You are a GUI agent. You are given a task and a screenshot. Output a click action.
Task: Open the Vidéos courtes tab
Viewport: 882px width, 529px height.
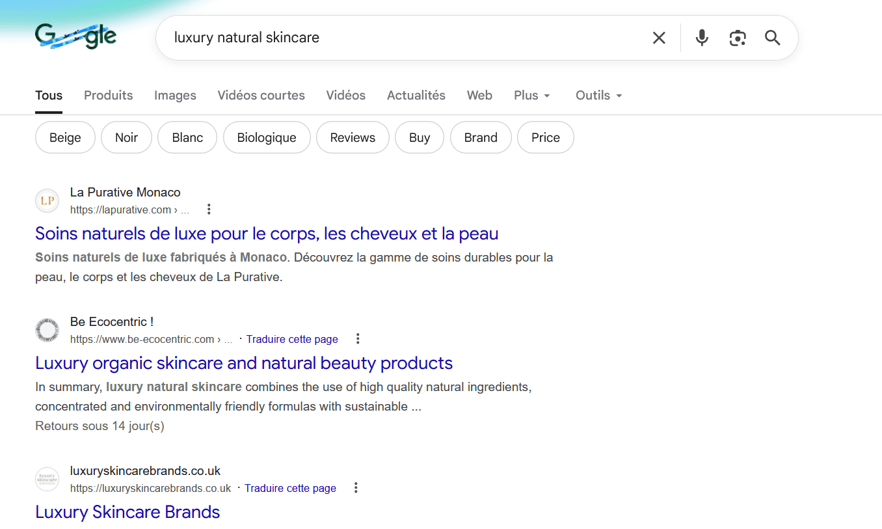click(x=261, y=95)
